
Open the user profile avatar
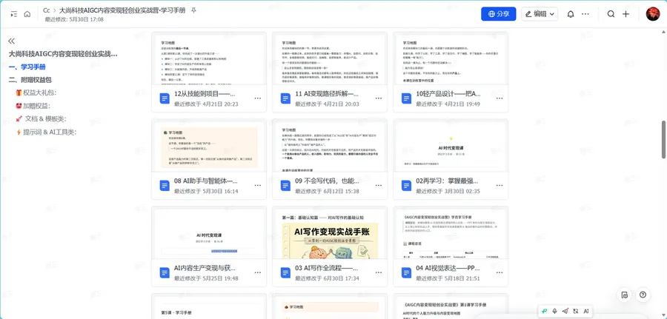(x=652, y=14)
